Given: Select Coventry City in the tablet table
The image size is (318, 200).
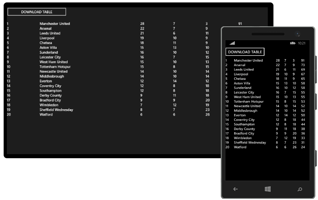Looking at the screenshot, I should pyautogui.click(x=50, y=86).
